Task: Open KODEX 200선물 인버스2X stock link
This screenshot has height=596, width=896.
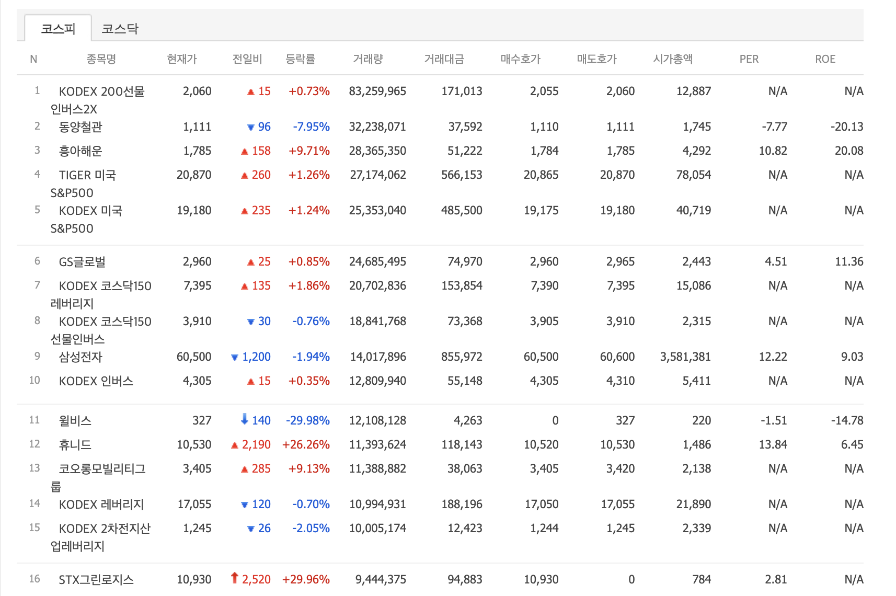Action: [98, 100]
